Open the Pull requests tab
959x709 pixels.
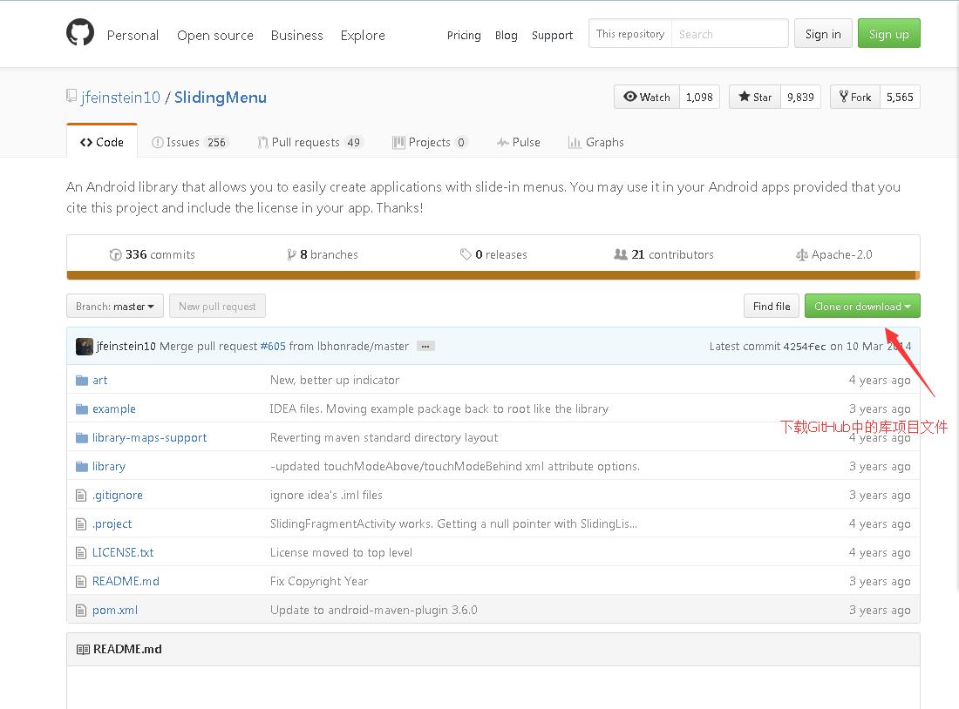coord(309,143)
